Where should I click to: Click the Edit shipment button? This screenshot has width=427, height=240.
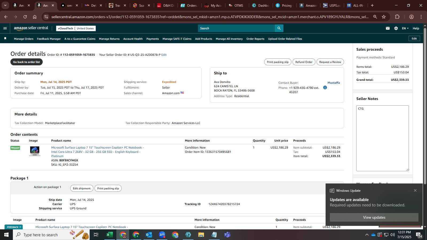point(82,188)
